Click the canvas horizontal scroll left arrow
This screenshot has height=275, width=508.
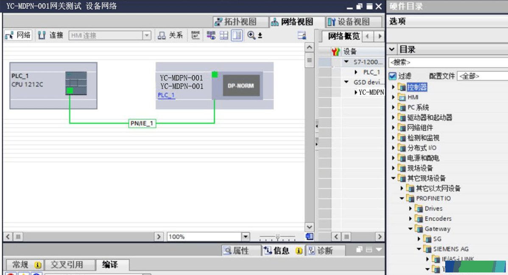pyautogui.click(x=8, y=236)
